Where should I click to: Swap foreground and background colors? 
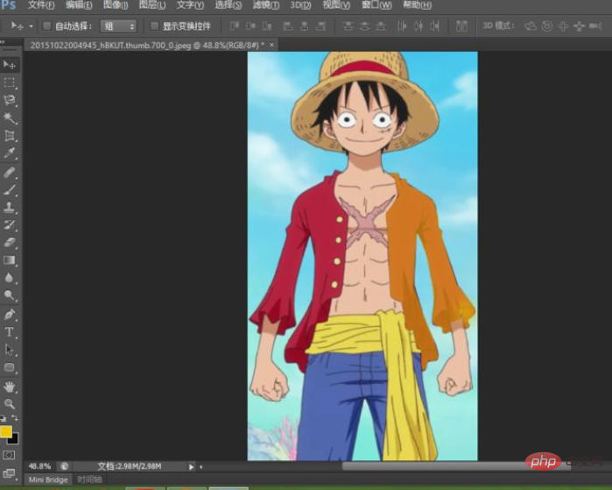point(15,418)
